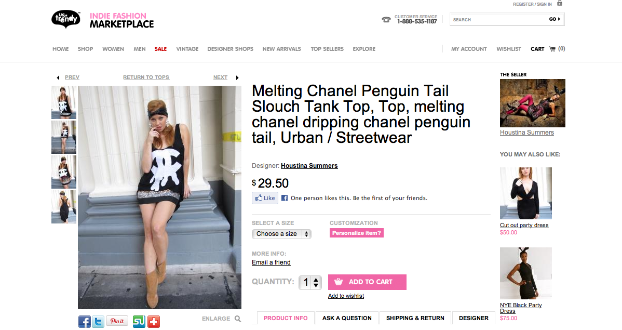Click the Pin it button

pos(117,321)
